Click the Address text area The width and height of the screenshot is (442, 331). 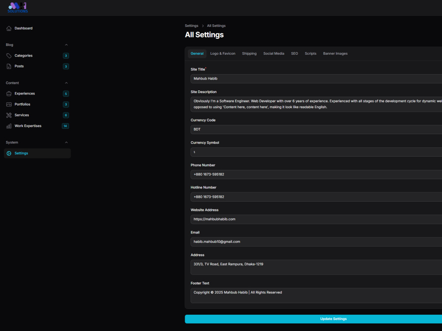tap(316, 267)
